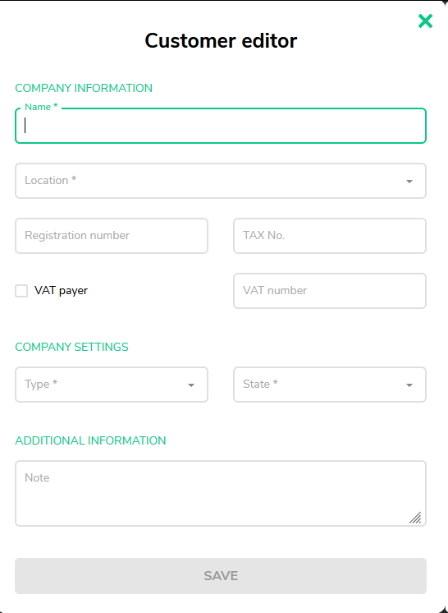Click the SAVE button
Screen dimensions: 448x613
click(x=221, y=576)
